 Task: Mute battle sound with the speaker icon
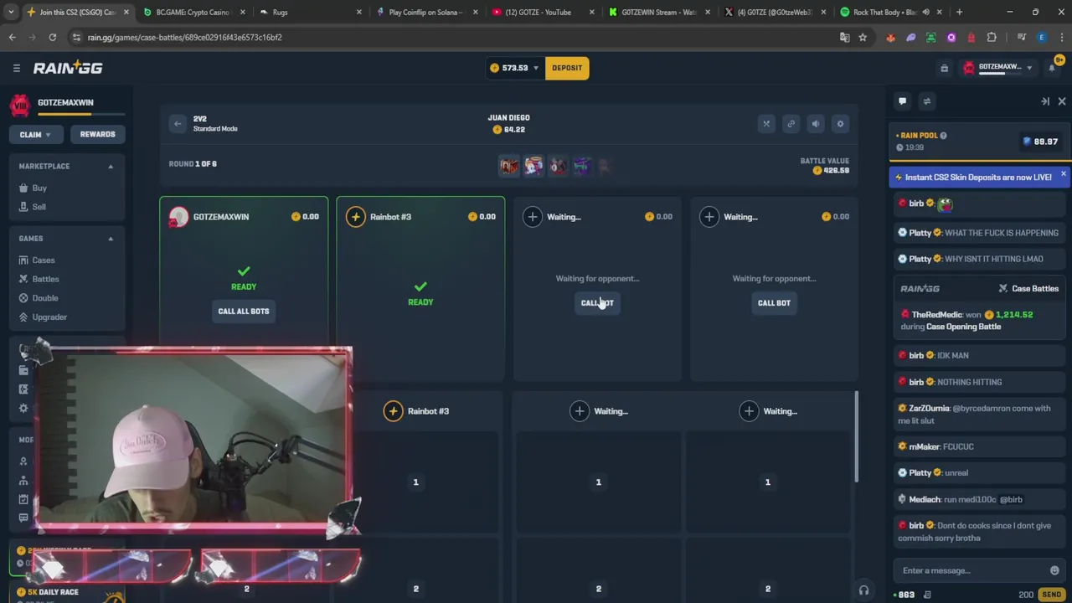816,124
